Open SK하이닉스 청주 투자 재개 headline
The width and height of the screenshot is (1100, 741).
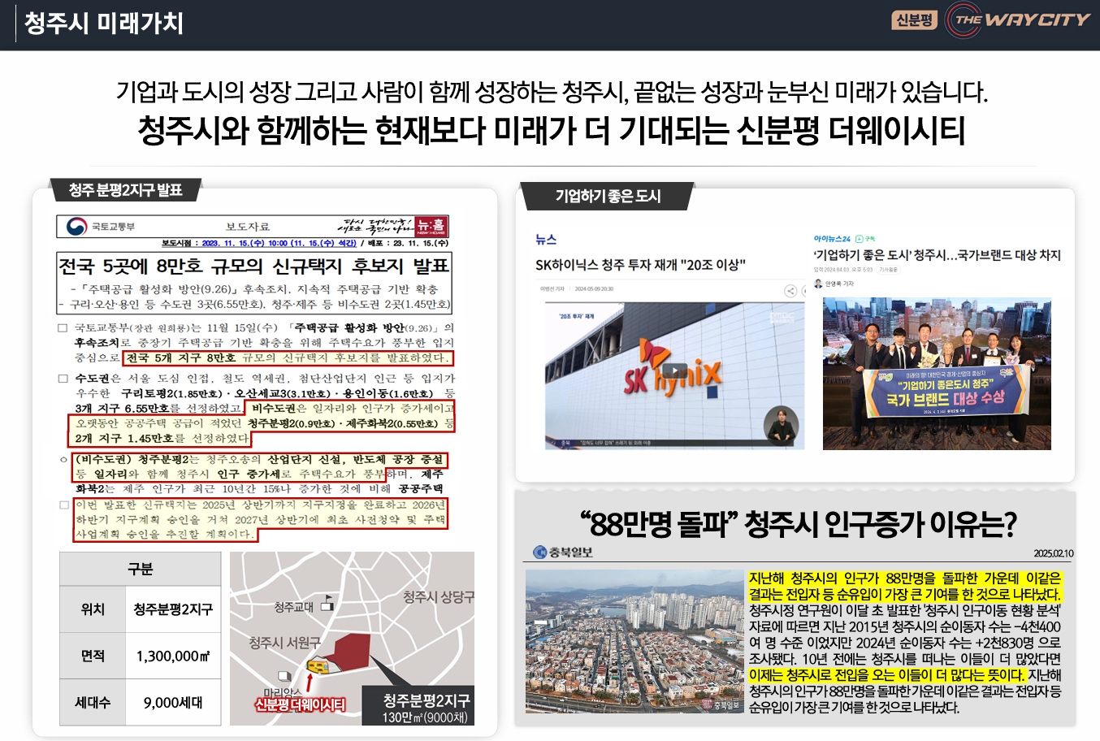click(x=640, y=265)
